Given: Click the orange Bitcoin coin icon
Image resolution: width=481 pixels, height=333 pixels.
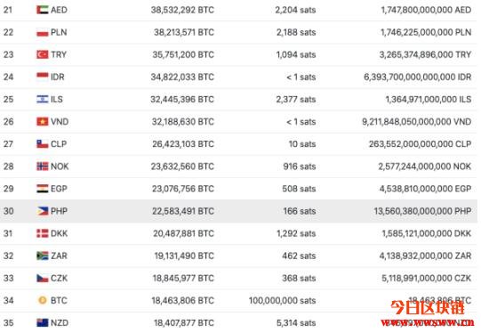Looking at the screenshot, I should (x=43, y=300).
